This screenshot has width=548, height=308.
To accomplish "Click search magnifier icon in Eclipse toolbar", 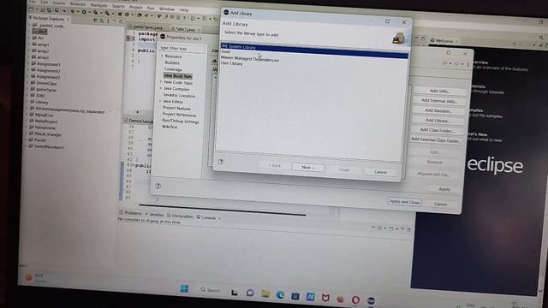I will coord(541,38).
